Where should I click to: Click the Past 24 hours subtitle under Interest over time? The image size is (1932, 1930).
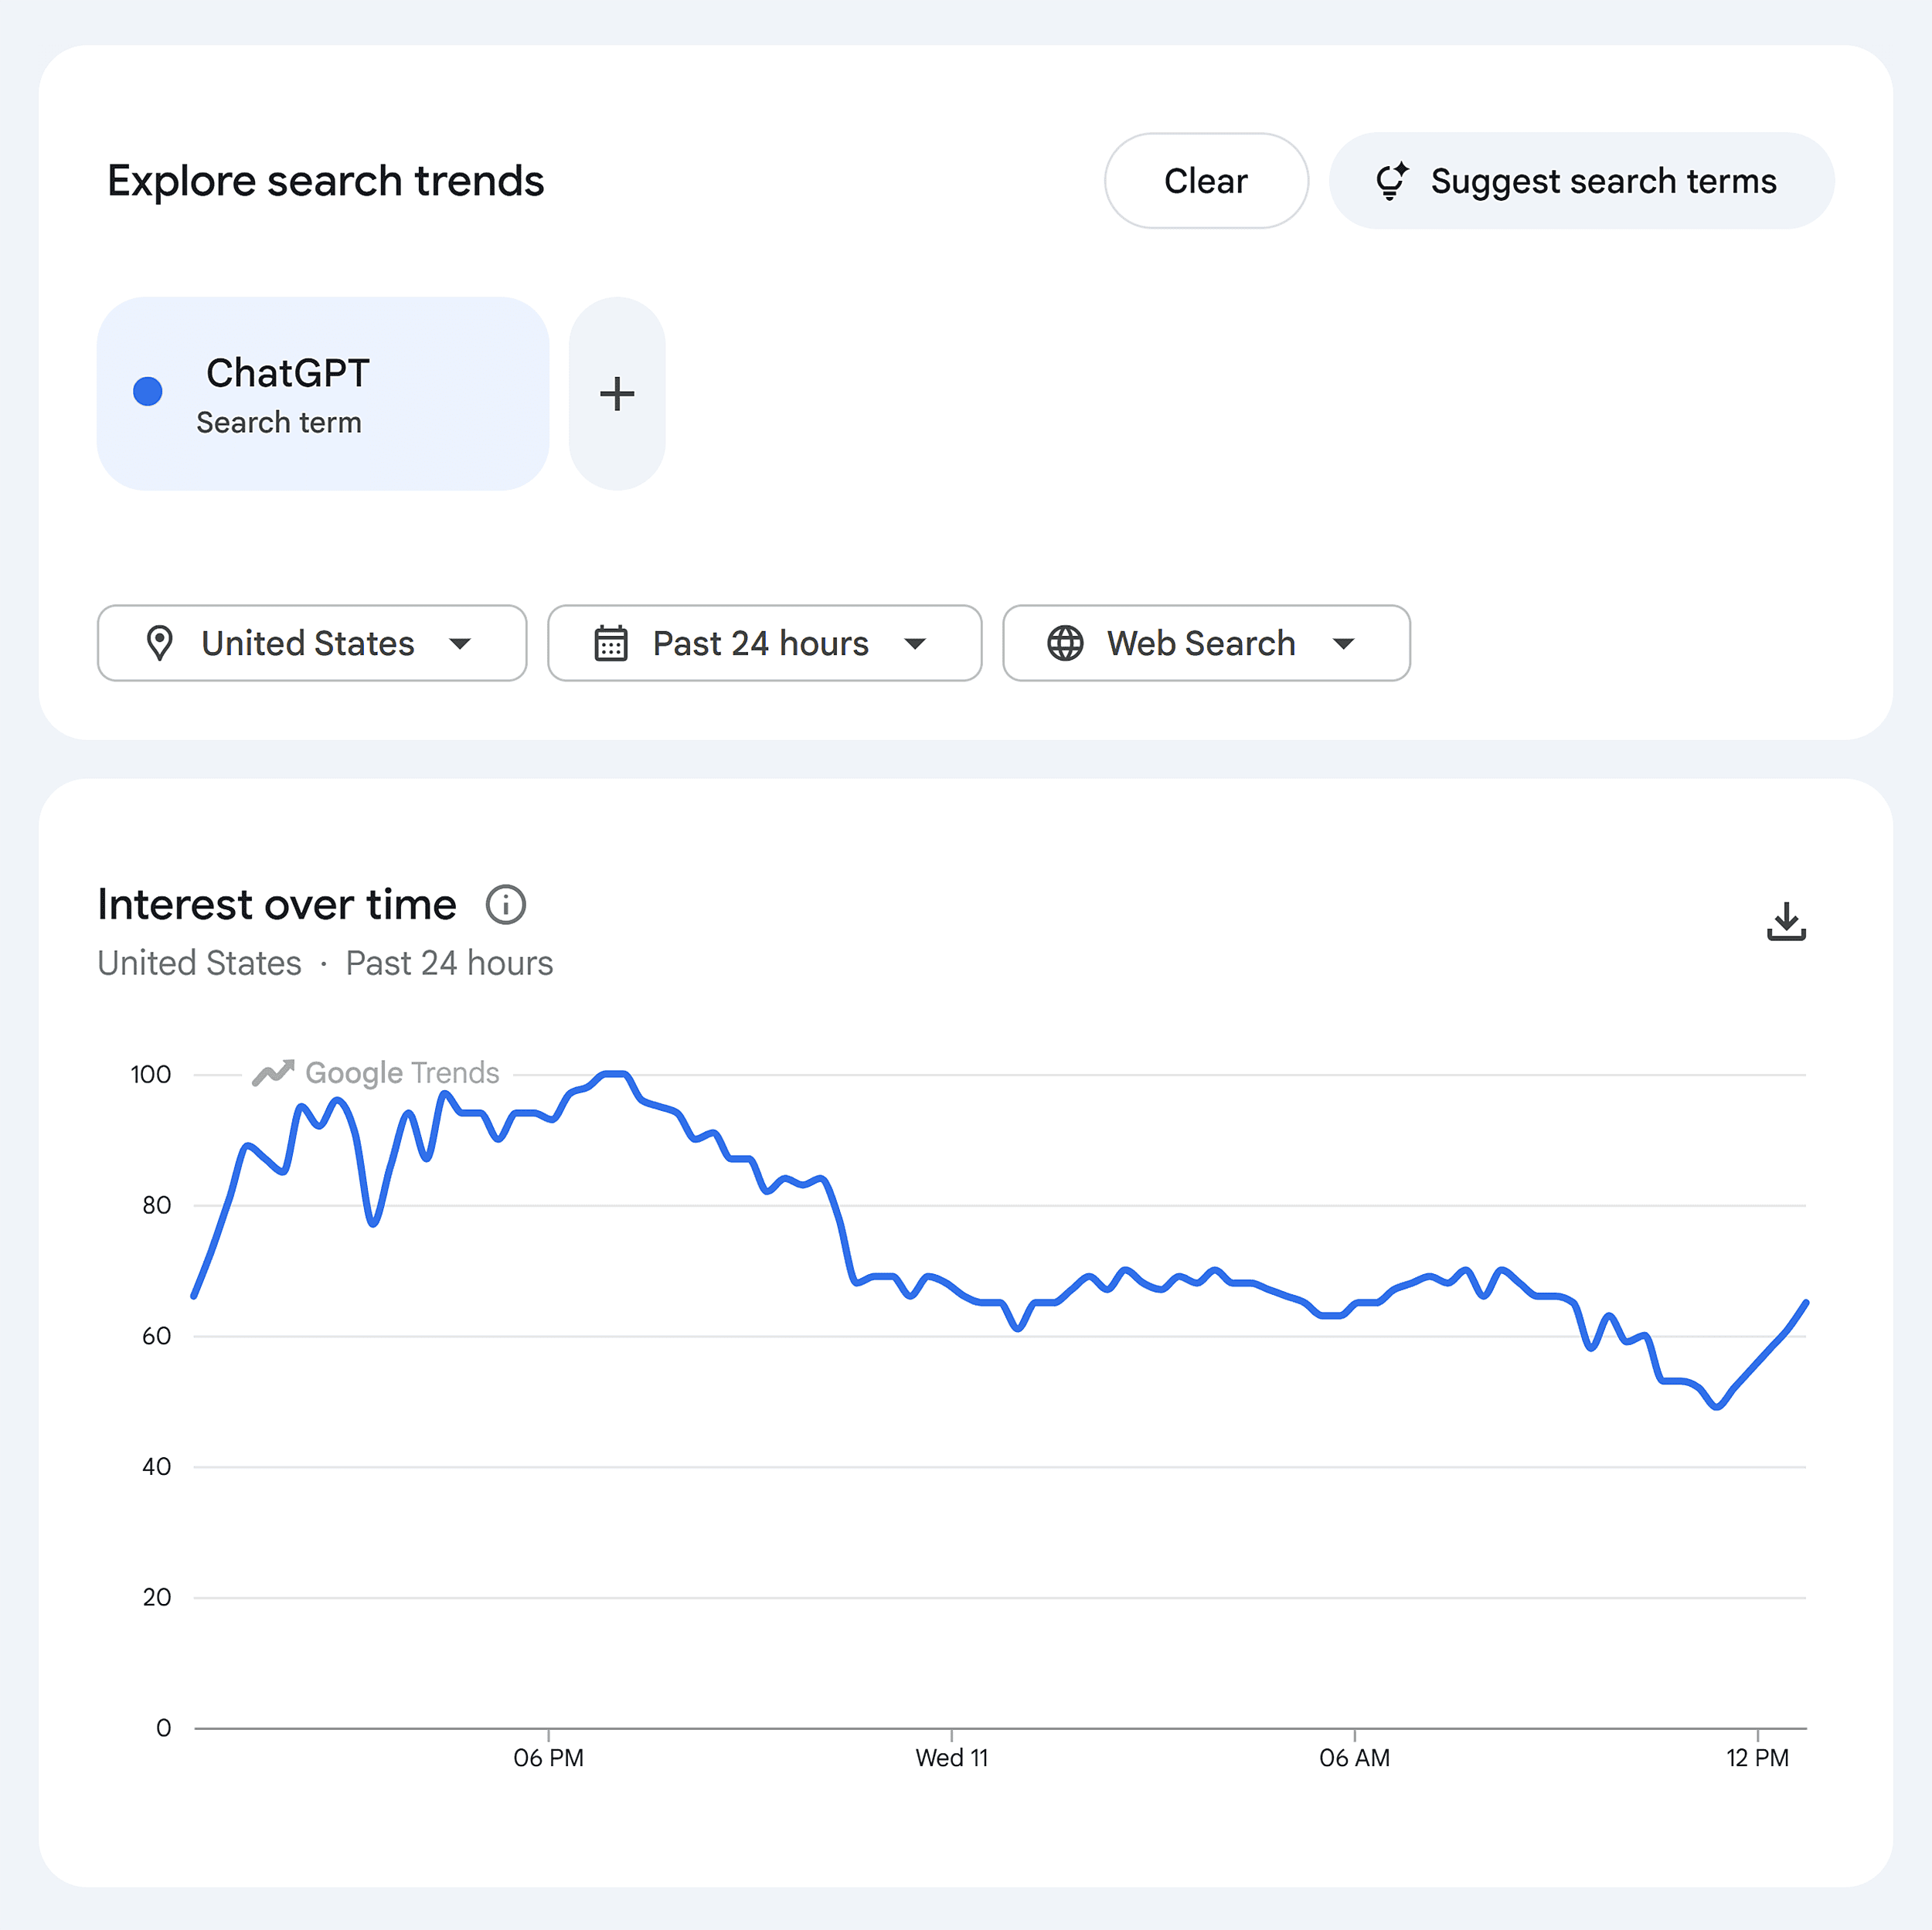(449, 963)
